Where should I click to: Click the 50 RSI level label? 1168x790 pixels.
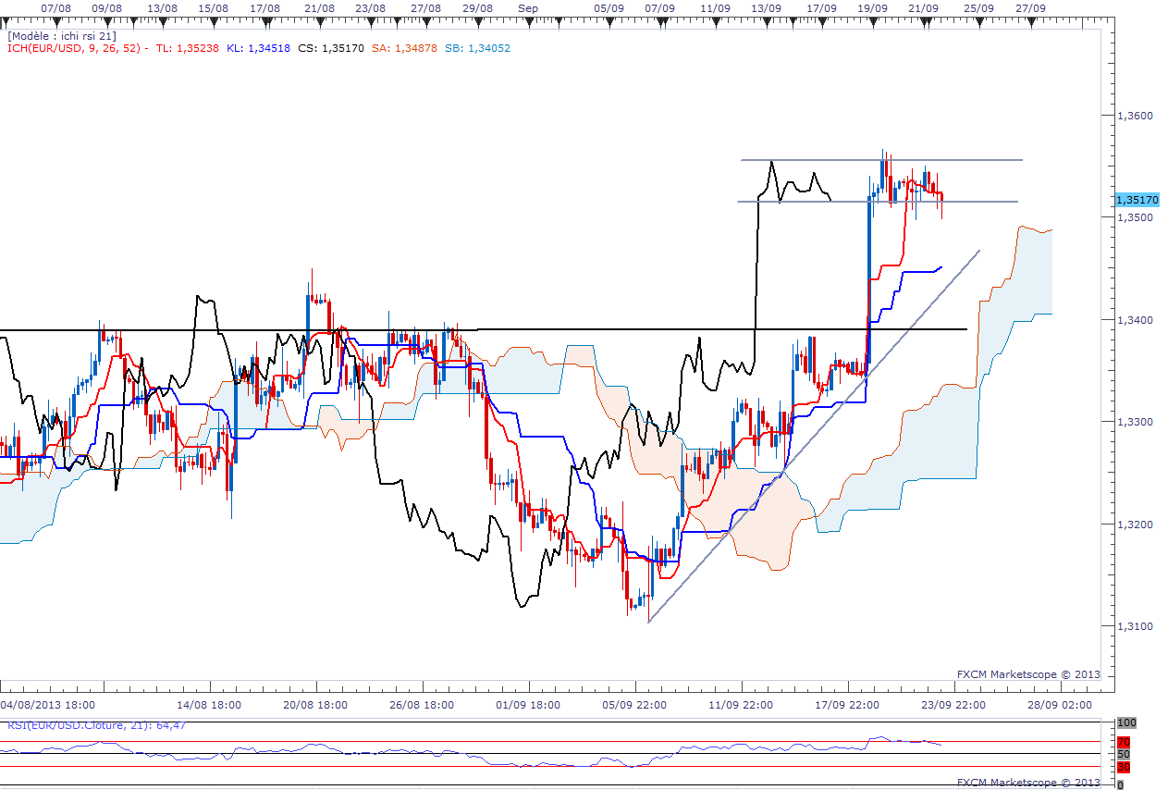click(x=1124, y=754)
